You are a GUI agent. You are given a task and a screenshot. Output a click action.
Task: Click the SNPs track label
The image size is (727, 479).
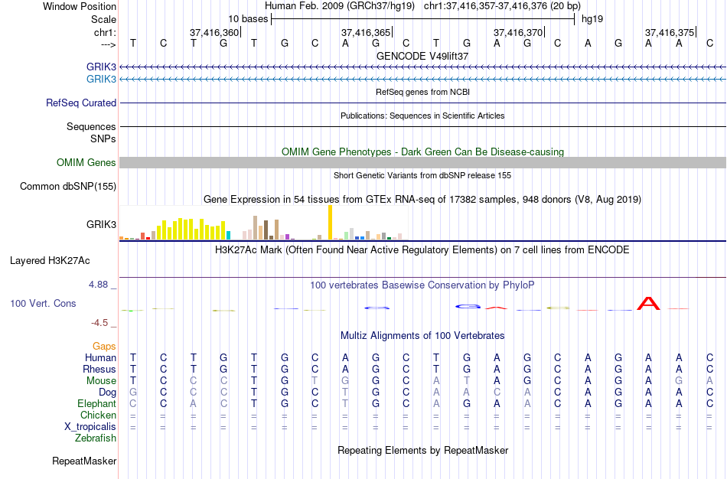tap(103, 138)
